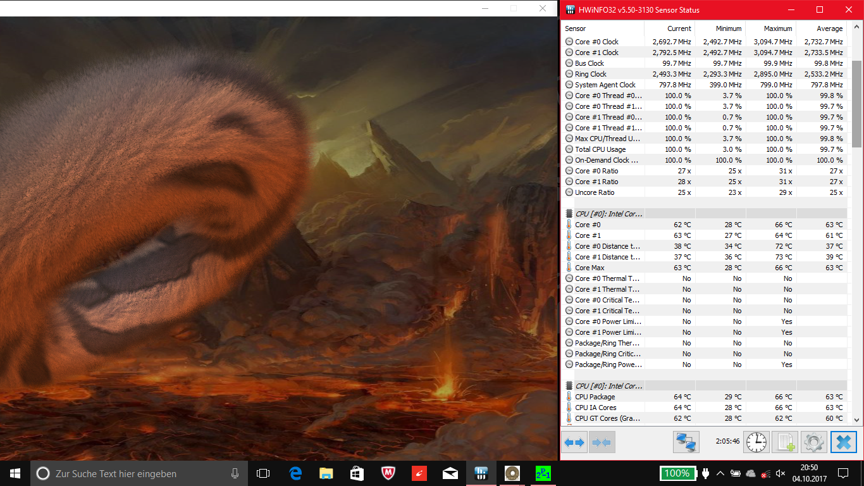This screenshot has width=864, height=486.
Task: Select the 'CPU IA Cores' sensor label
Action: point(595,408)
